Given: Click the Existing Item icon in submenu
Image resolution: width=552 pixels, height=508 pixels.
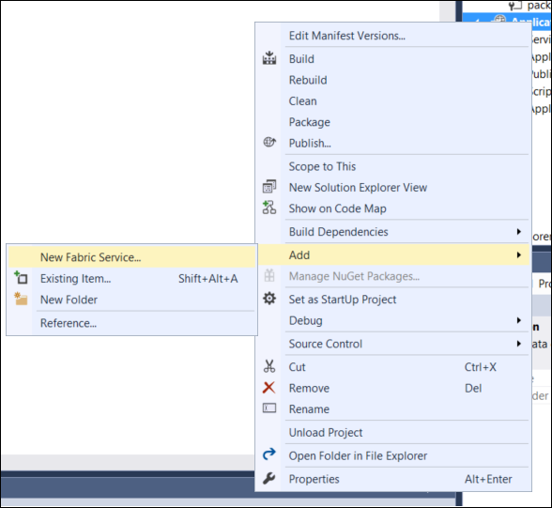Looking at the screenshot, I should [21, 277].
